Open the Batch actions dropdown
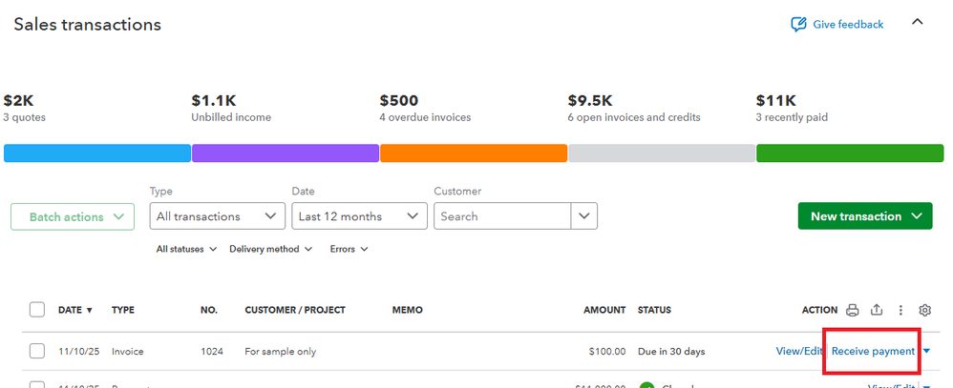The width and height of the screenshot is (953, 388). [x=73, y=216]
